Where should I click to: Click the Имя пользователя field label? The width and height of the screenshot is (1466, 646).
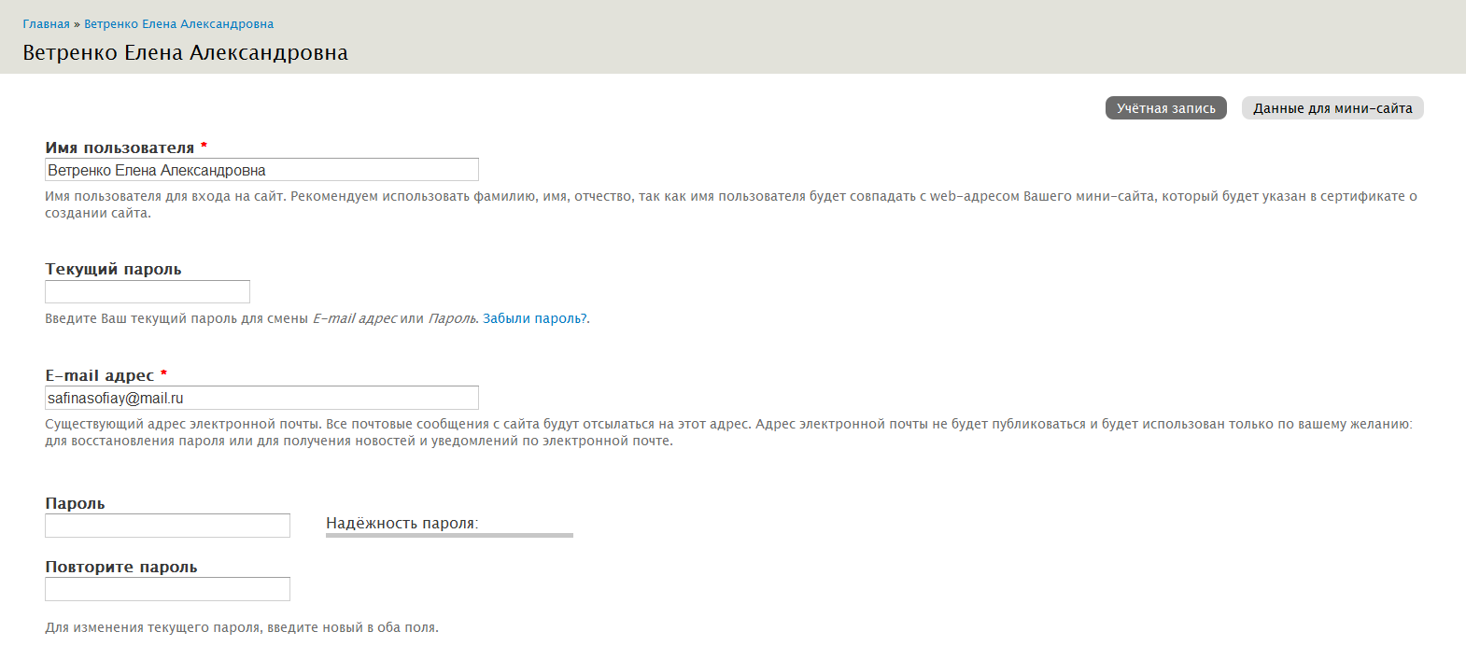tap(120, 147)
